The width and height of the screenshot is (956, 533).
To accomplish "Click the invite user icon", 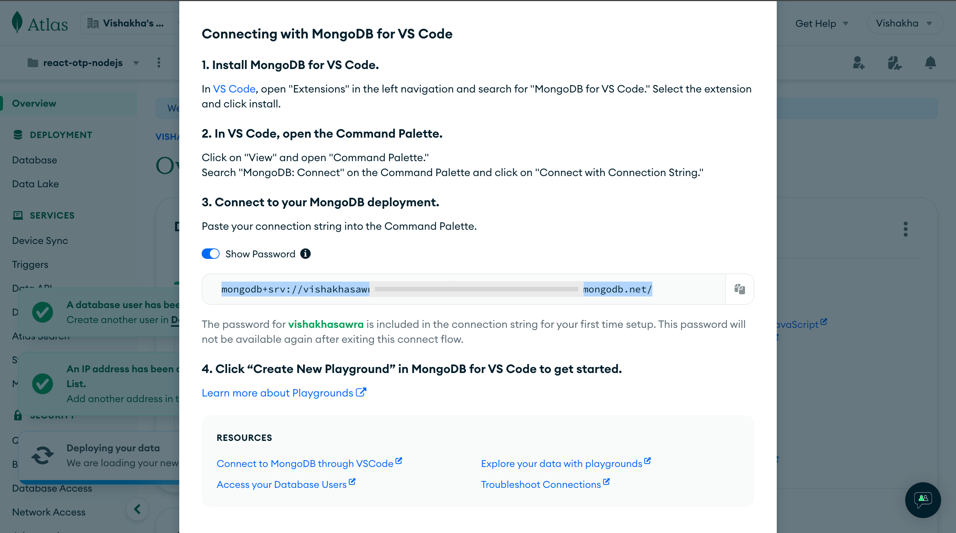I will click(x=859, y=63).
